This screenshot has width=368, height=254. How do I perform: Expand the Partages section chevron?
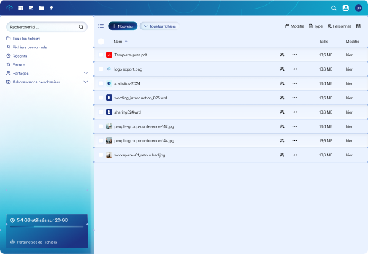(86, 73)
